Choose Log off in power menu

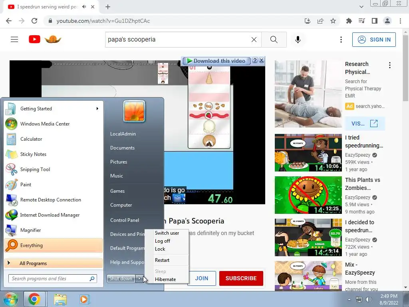tap(163, 241)
